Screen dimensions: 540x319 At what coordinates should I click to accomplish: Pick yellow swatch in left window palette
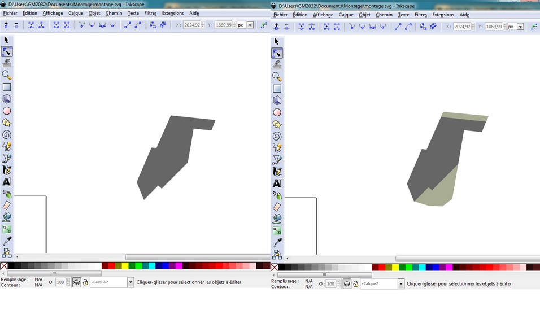click(x=125, y=266)
